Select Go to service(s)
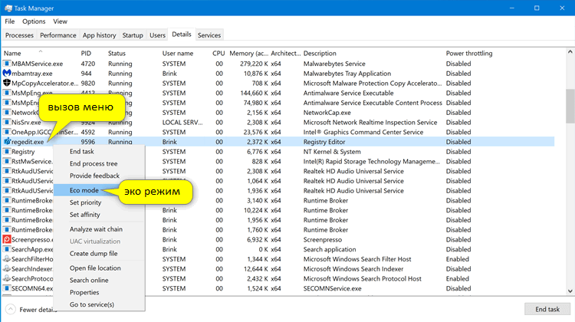 point(99,304)
